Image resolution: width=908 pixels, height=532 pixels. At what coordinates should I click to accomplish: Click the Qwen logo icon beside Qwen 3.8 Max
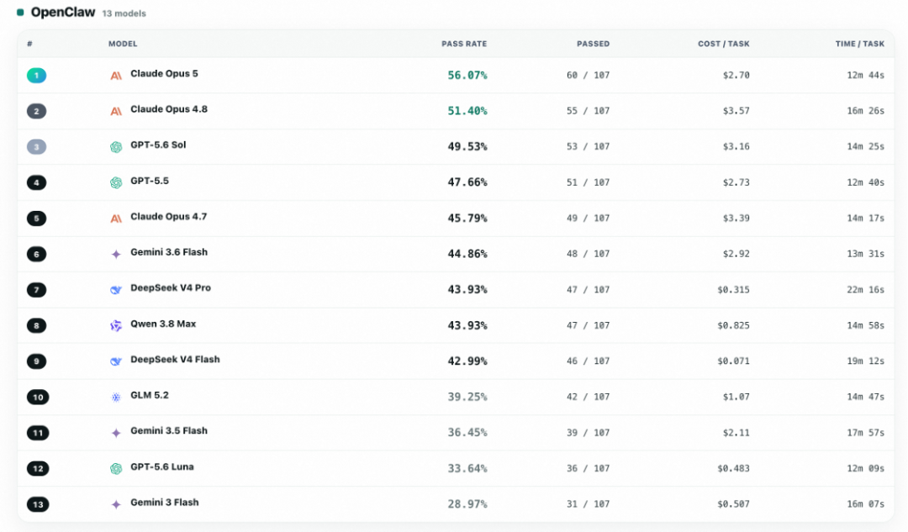[x=116, y=325]
